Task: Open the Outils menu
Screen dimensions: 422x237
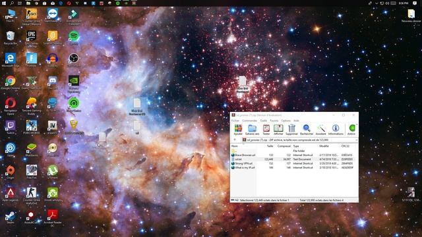Action: coord(264,120)
